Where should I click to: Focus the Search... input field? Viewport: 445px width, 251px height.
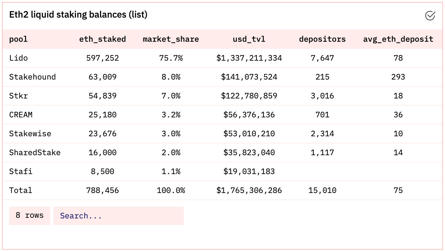coord(119,216)
